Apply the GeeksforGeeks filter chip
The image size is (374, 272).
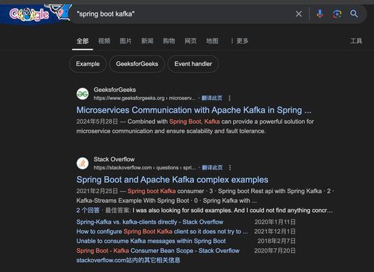[x=137, y=64]
